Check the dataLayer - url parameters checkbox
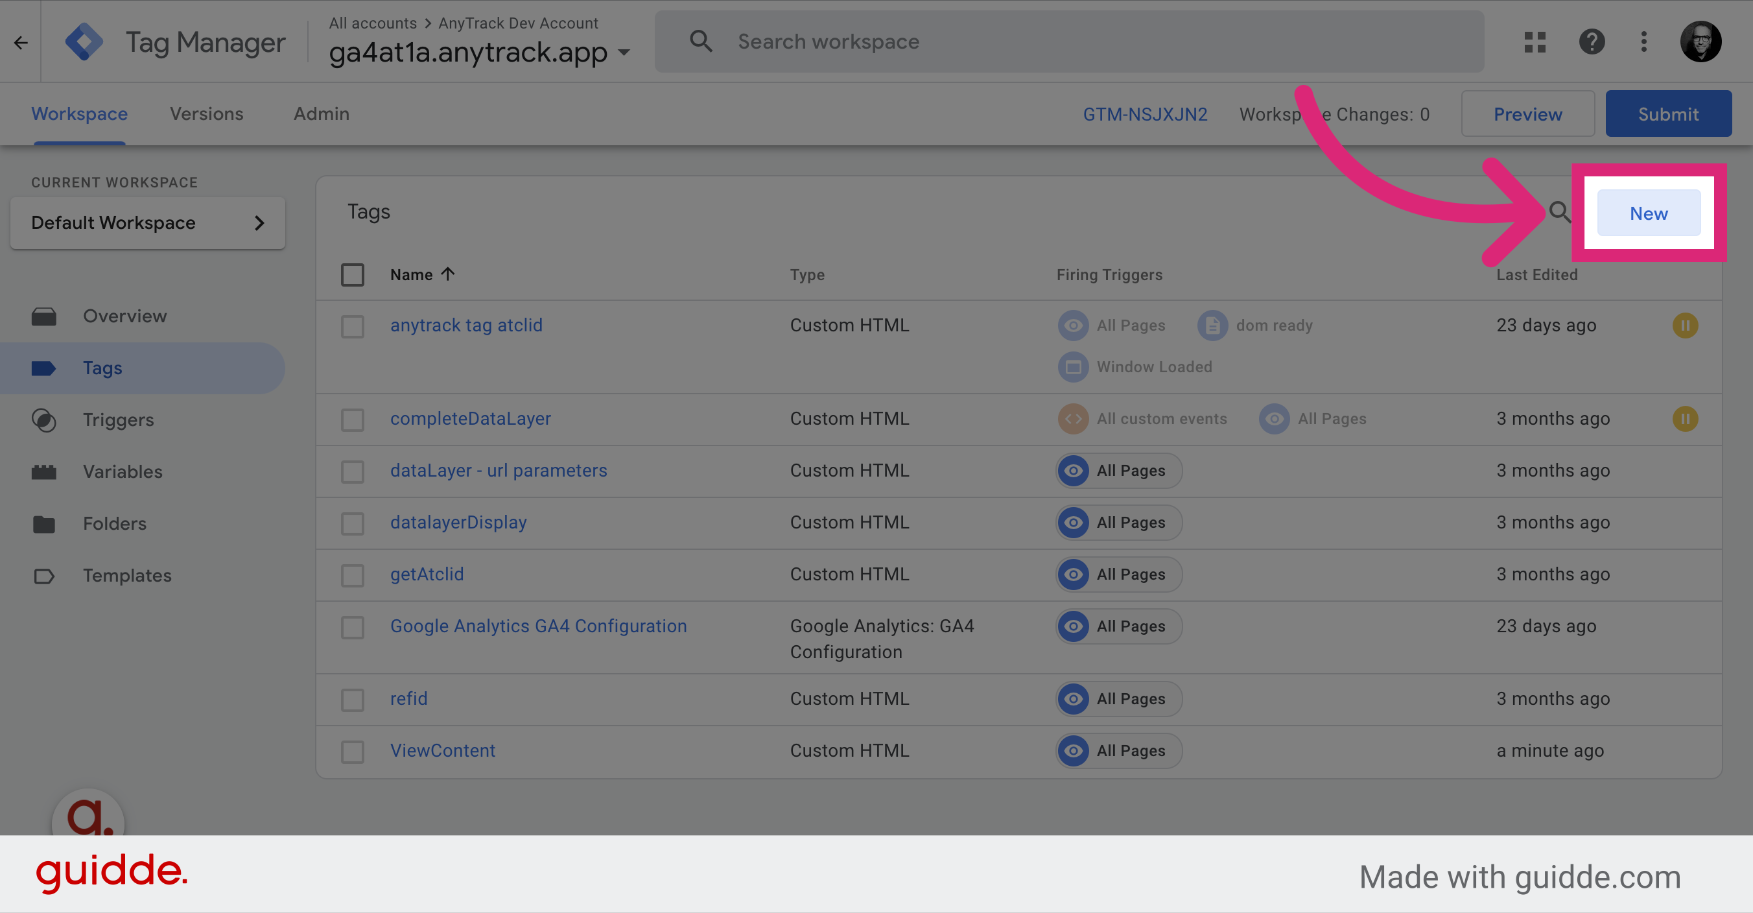The height and width of the screenshot is (913, 1753). pyautogui.click(x=353, y=472)
